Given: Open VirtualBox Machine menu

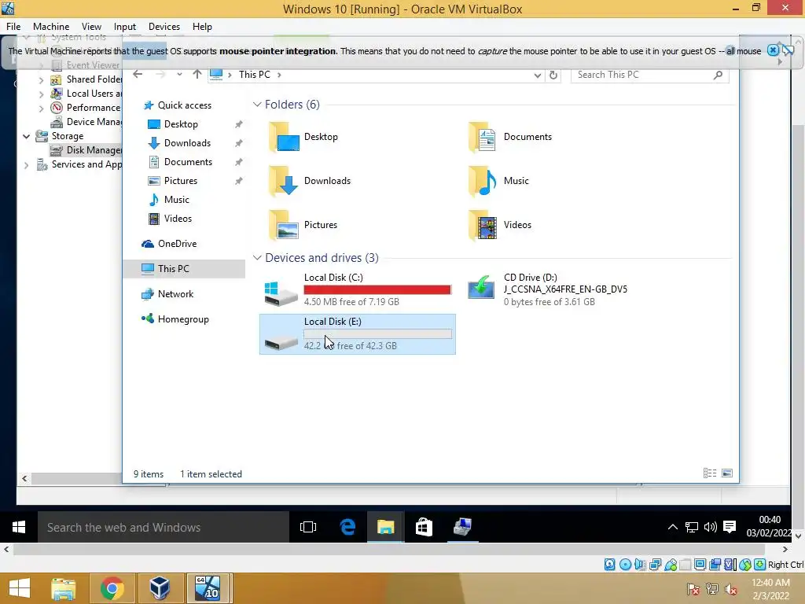Looking at the screenshot, I should [51, 27].
